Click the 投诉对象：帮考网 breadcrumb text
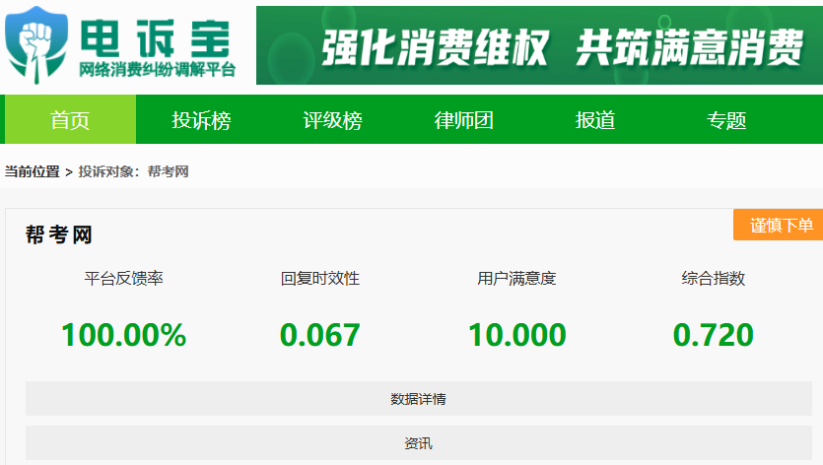 tap(133, 171)
